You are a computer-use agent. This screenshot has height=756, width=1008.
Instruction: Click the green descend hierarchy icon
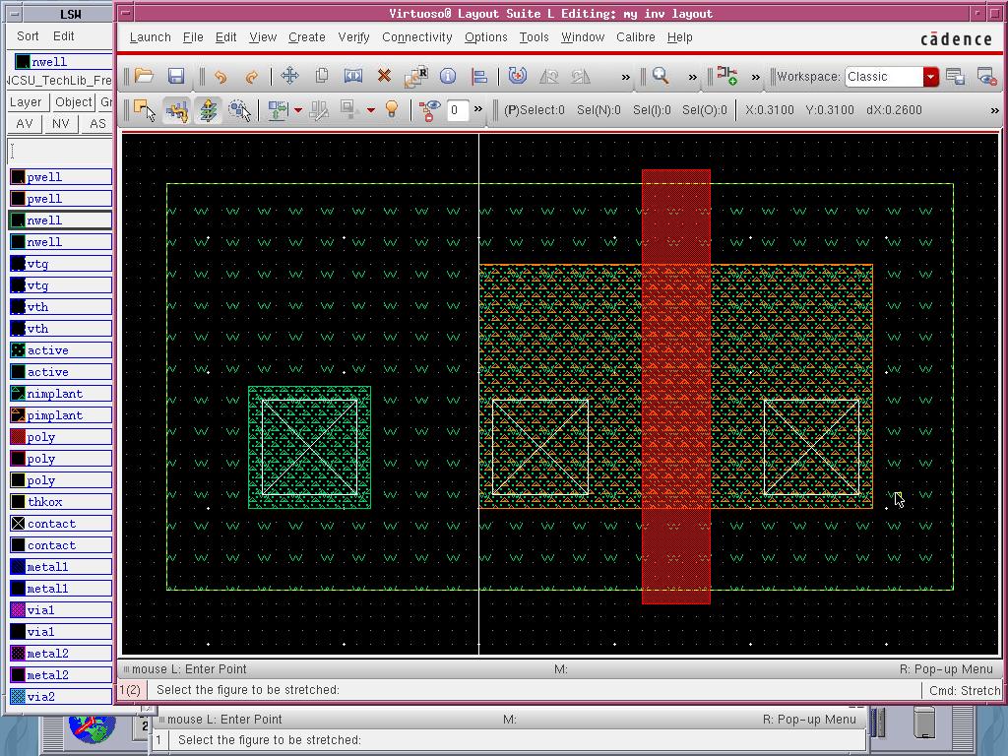point(278,110)
